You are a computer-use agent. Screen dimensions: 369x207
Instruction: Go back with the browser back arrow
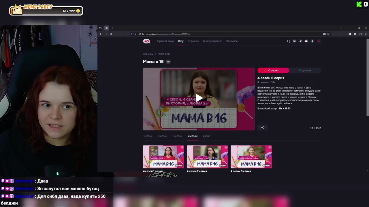[101, 34]
